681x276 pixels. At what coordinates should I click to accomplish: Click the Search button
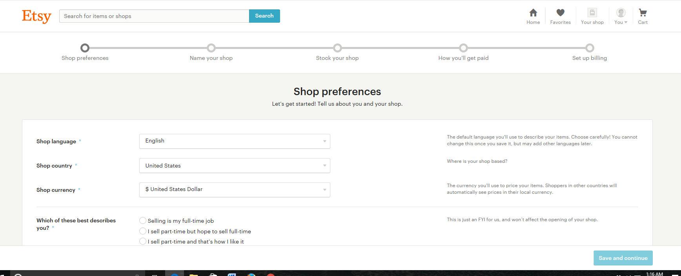coord(264,16)
